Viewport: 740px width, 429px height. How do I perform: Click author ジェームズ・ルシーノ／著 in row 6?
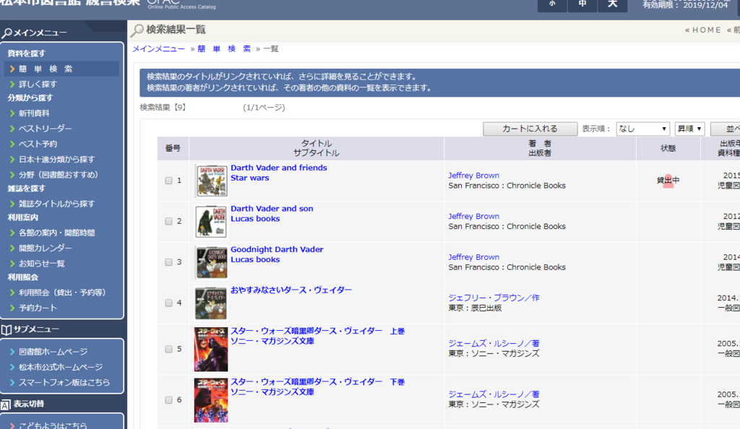pyautogui.click(x=494, y=394)
